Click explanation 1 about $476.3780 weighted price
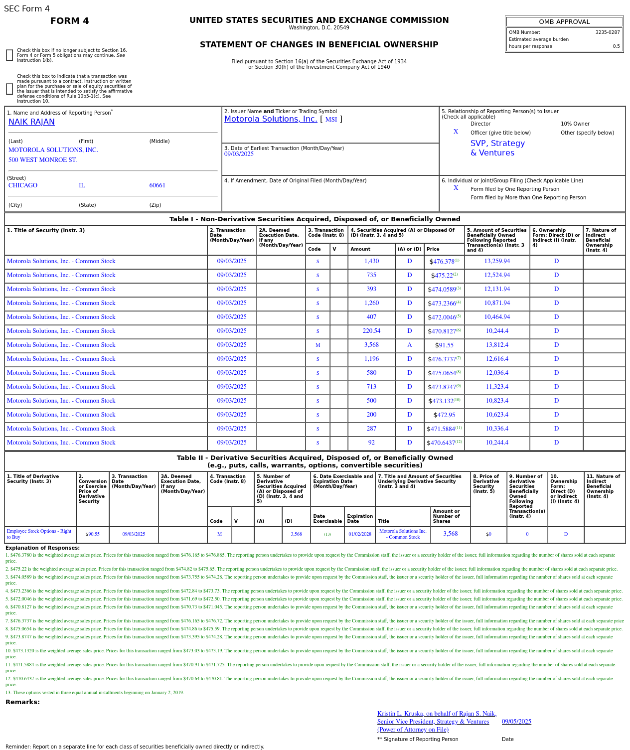This screenshot has height=750, width=630. point(311,558)
